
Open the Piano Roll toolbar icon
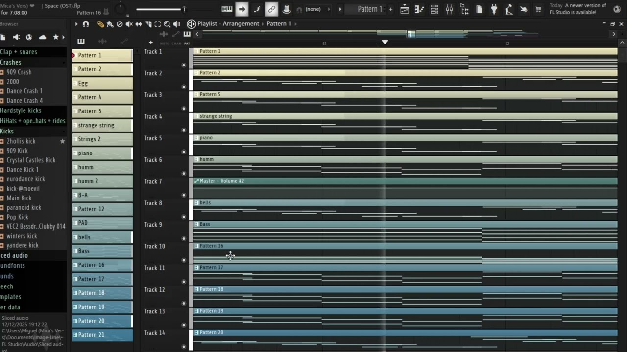click(419, 9)
